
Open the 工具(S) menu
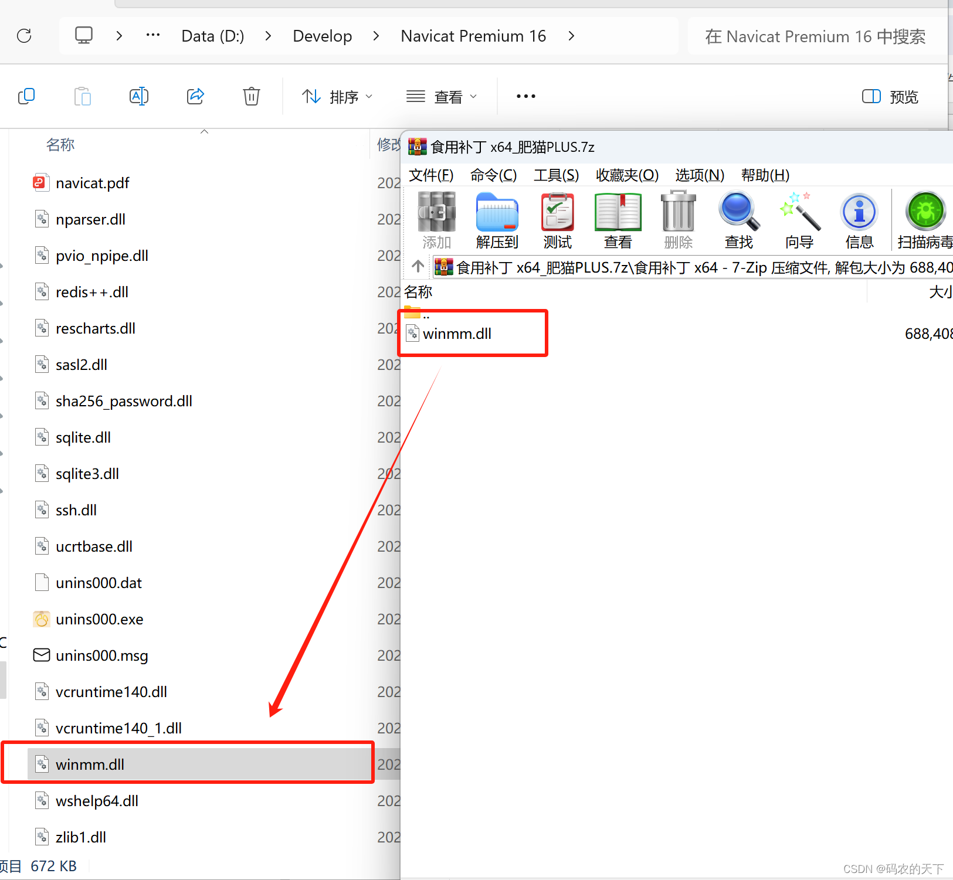point(556,175)
